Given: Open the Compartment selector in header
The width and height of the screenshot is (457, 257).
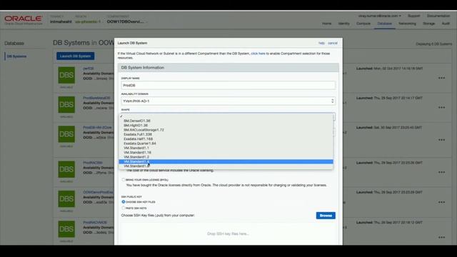Looking at the screenshot, I should click(x=127, y=21).
